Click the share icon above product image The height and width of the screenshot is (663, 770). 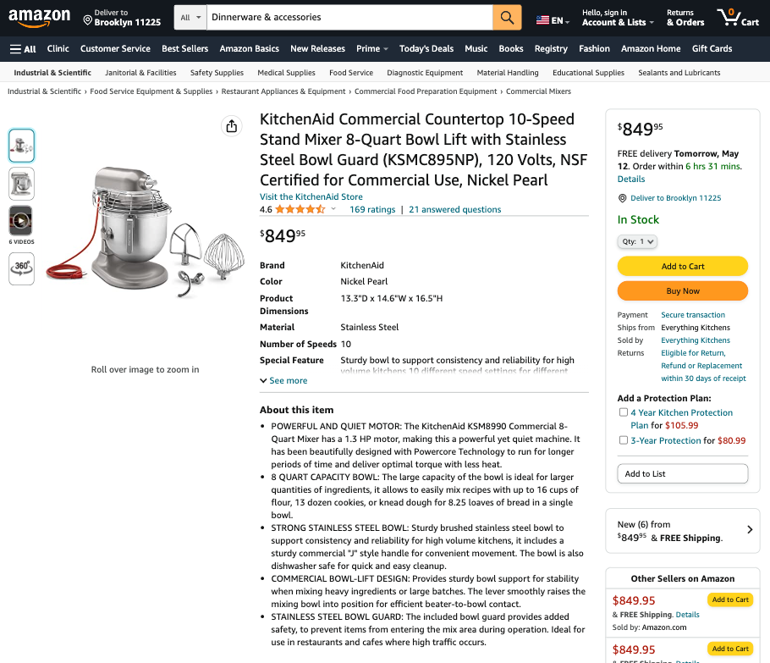(x=231, y=126)
